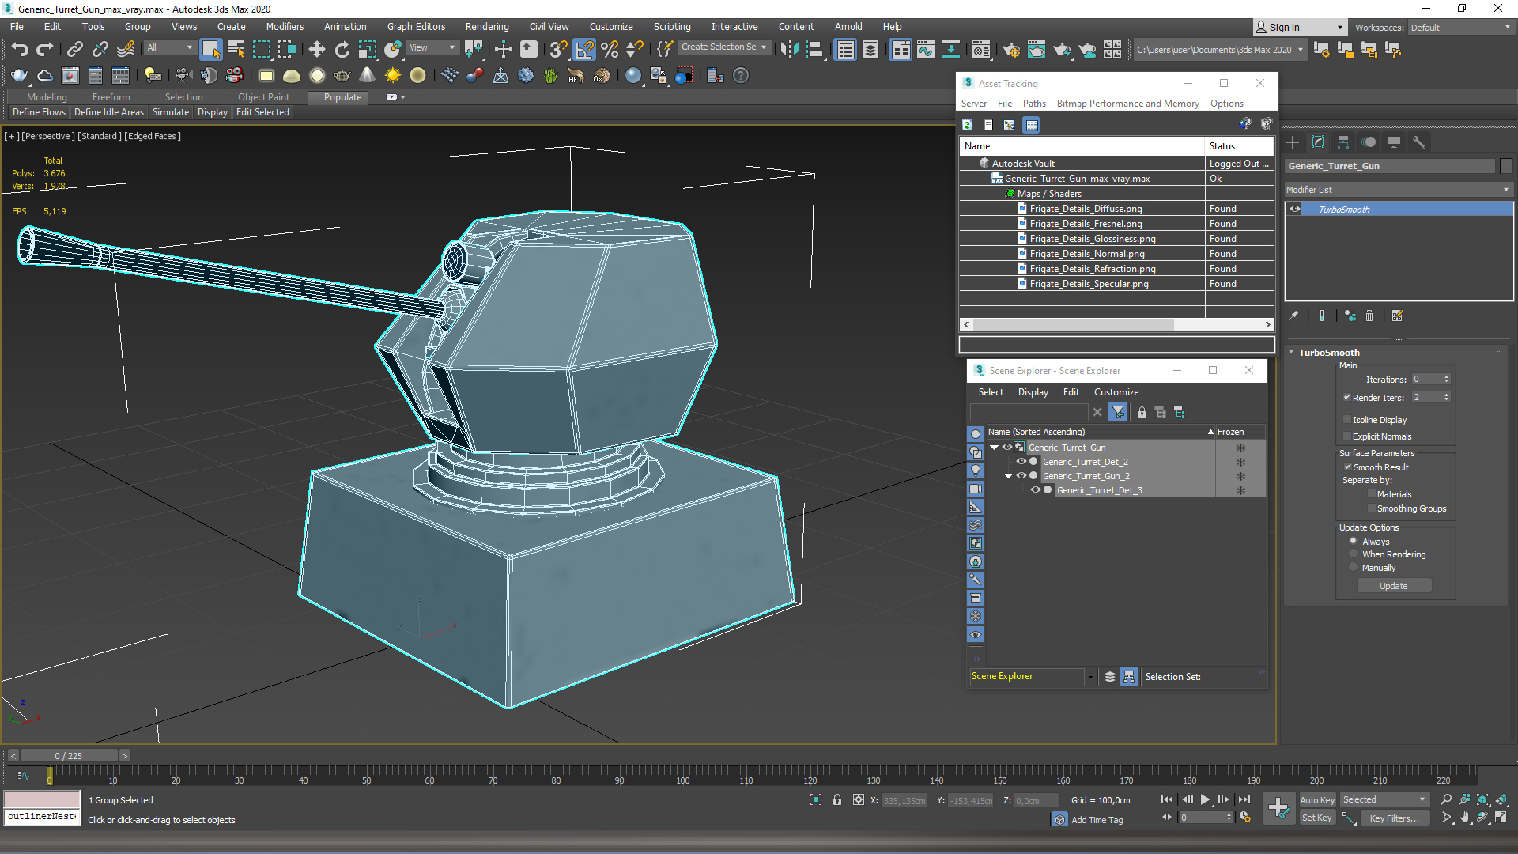Open the Customize menu in Scene Explorer
The height and width of the screenshot is (854, 1518).
pyautogui.click(x=1116, y=392)
